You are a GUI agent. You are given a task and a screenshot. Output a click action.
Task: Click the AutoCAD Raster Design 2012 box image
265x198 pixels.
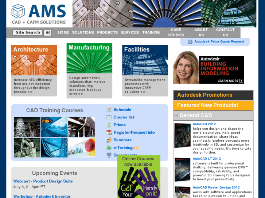[x=183, y=192]
